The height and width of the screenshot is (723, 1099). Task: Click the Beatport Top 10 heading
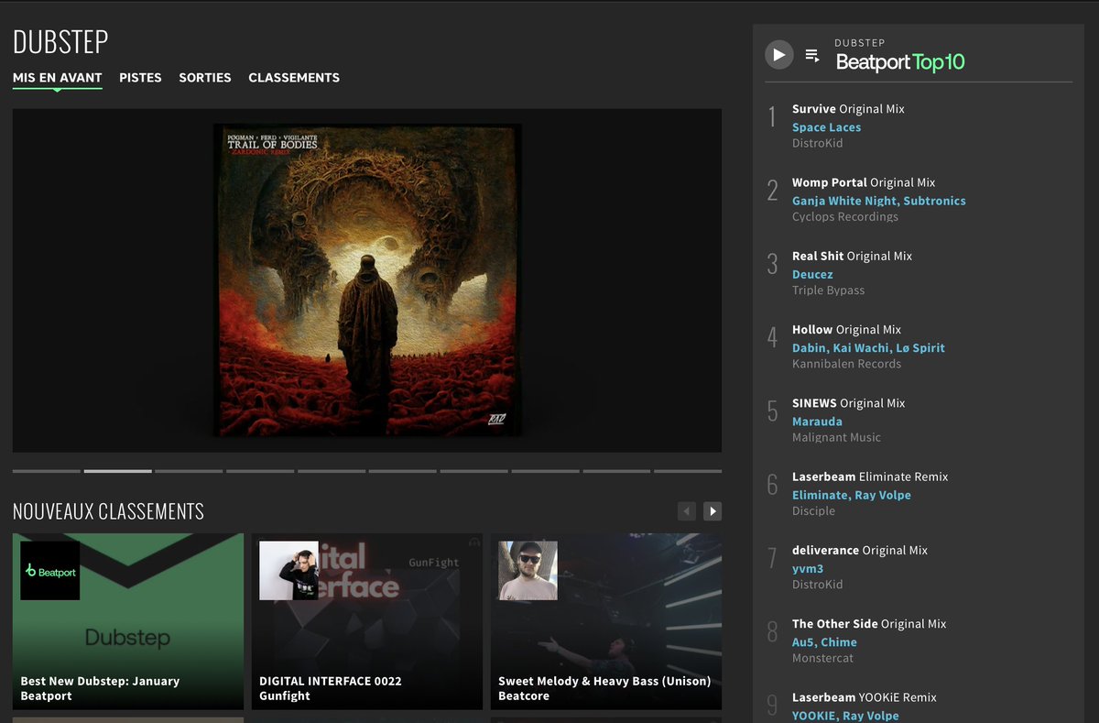pyautogui.click(x=900, y=61)
